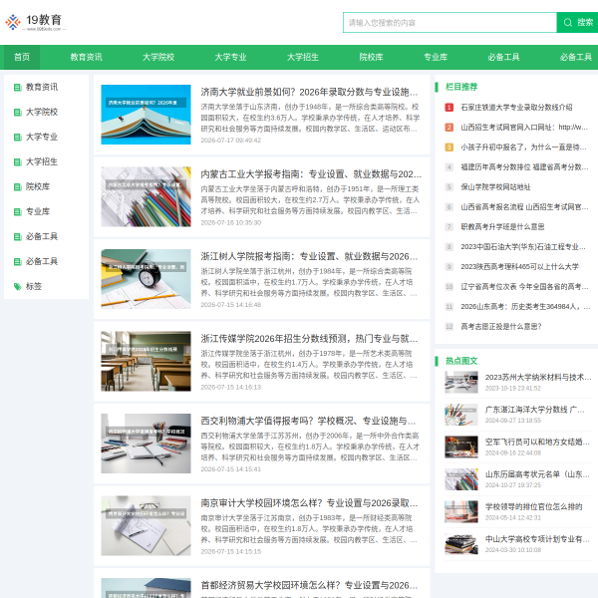Open sidebar link 教育资讯
The width and height of the screenshot is (598, 598).
click(x=42, y=87)
